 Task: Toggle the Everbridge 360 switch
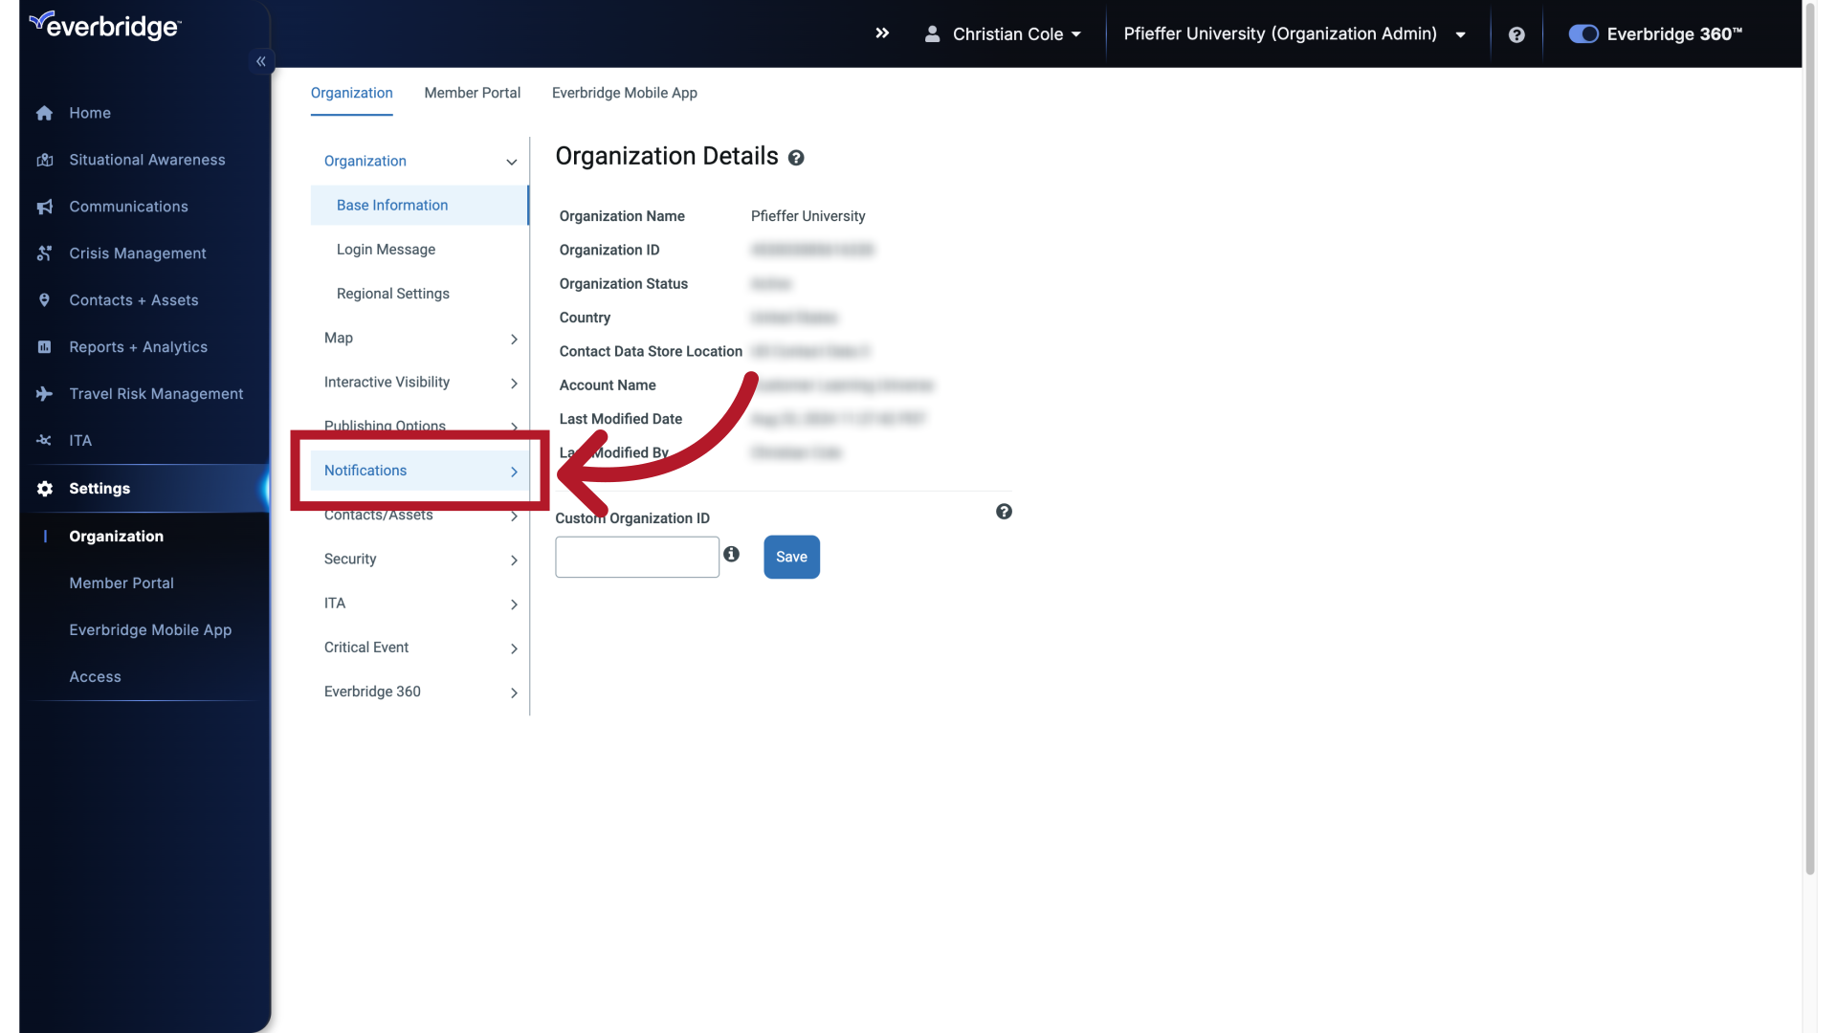coord(1582,33)
